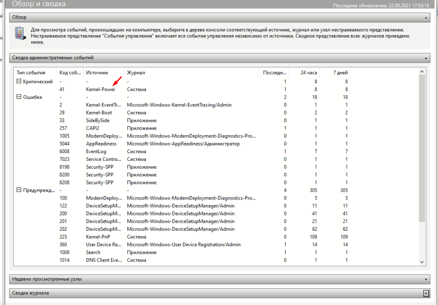438x305 pixels.
Task: Click the events list scrollbar up arrow
Action: [x=421, y=71]
